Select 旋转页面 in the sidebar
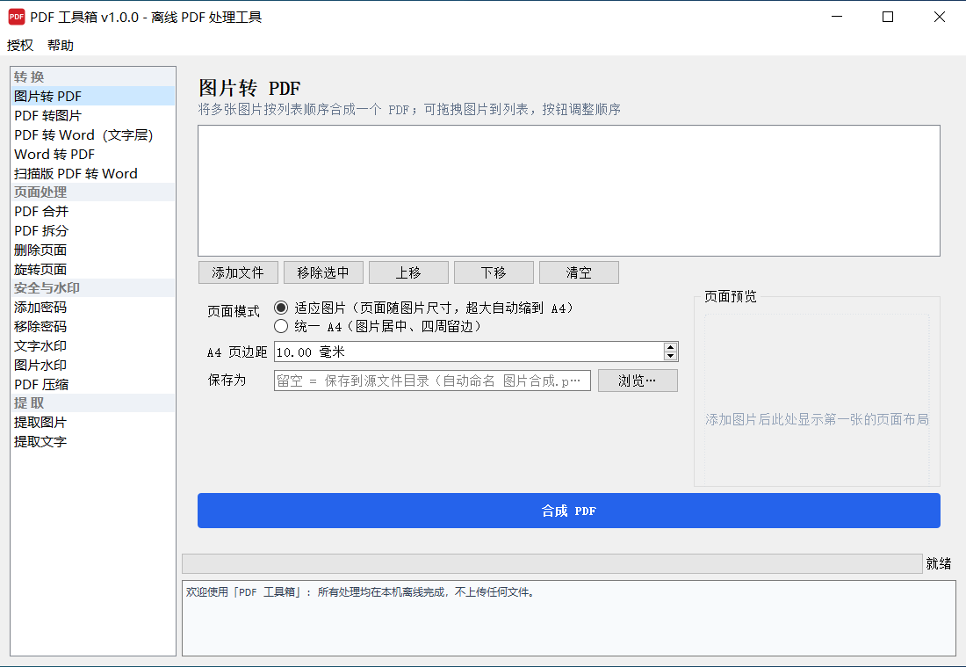966x667 pixels. pyautogui.click(x=92, y=269)
